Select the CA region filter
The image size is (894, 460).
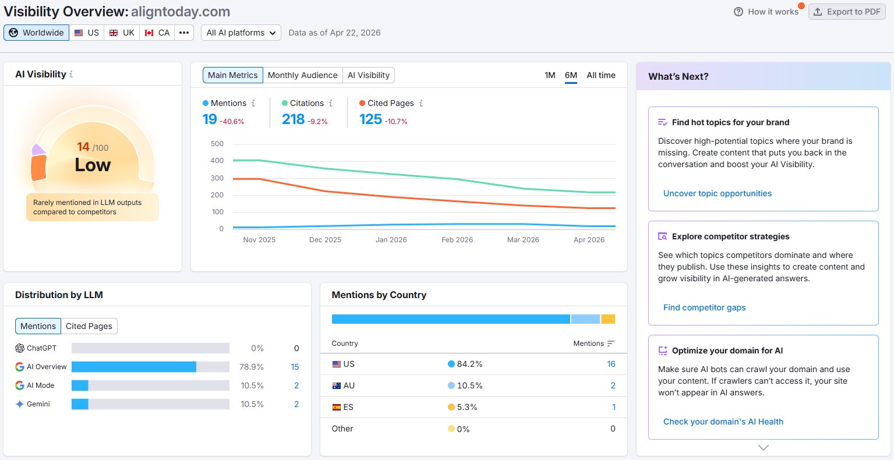[x=157, y=33]
